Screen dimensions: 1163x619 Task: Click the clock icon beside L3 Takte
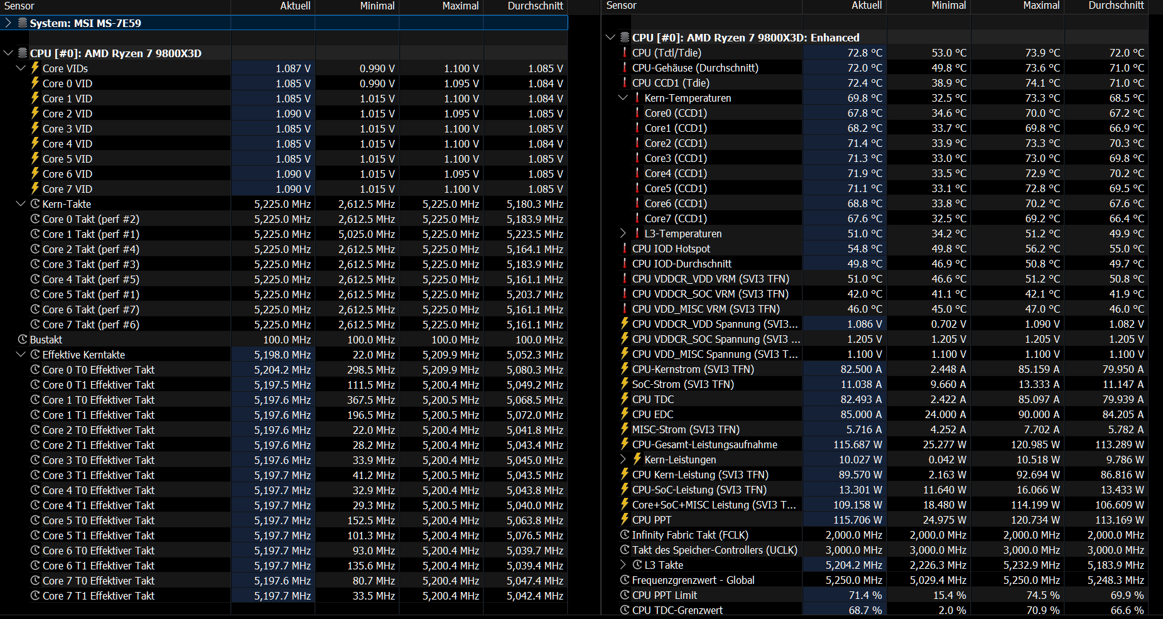pyautogui.click(x=637, y=565)
